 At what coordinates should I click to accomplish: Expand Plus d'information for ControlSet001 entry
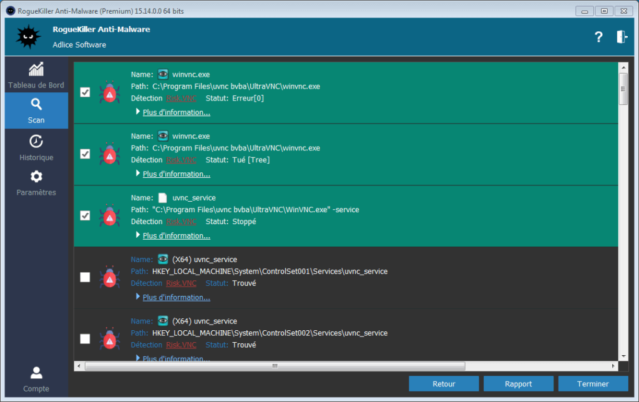[176, 298]
